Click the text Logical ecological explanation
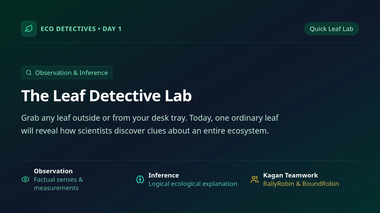This screenshot has width=380, height=213. pyautogui.click(x=193, y=184)
